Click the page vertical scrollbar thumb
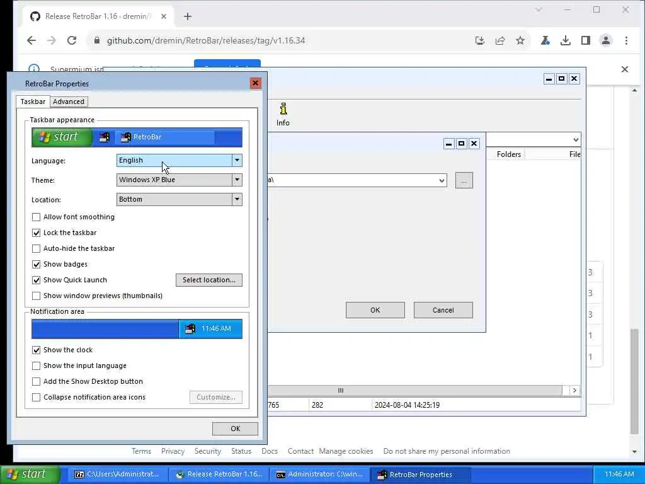 (634, 381)
